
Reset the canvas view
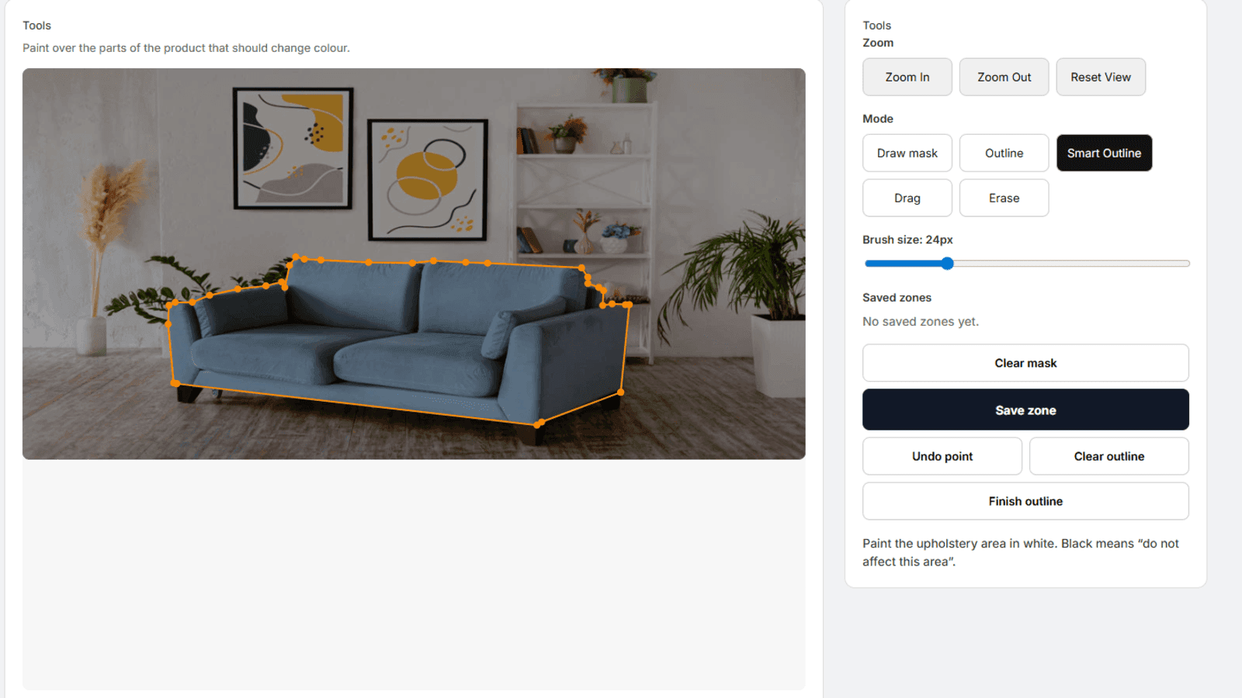(x=1100, y=77)
